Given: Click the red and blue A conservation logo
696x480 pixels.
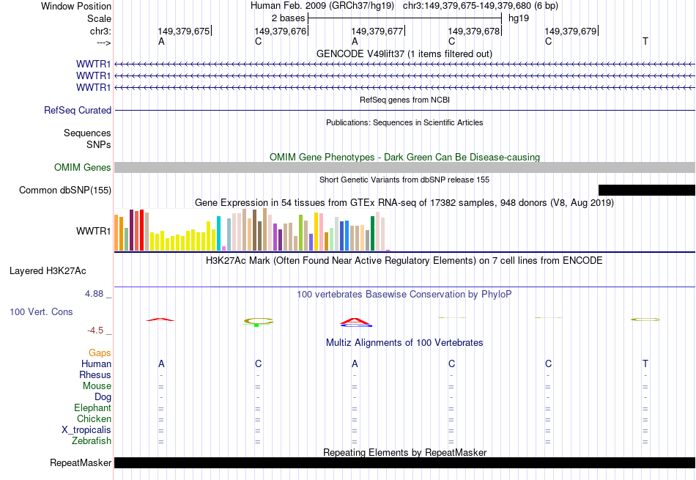Looking at the screenshot, I should 355,322.
